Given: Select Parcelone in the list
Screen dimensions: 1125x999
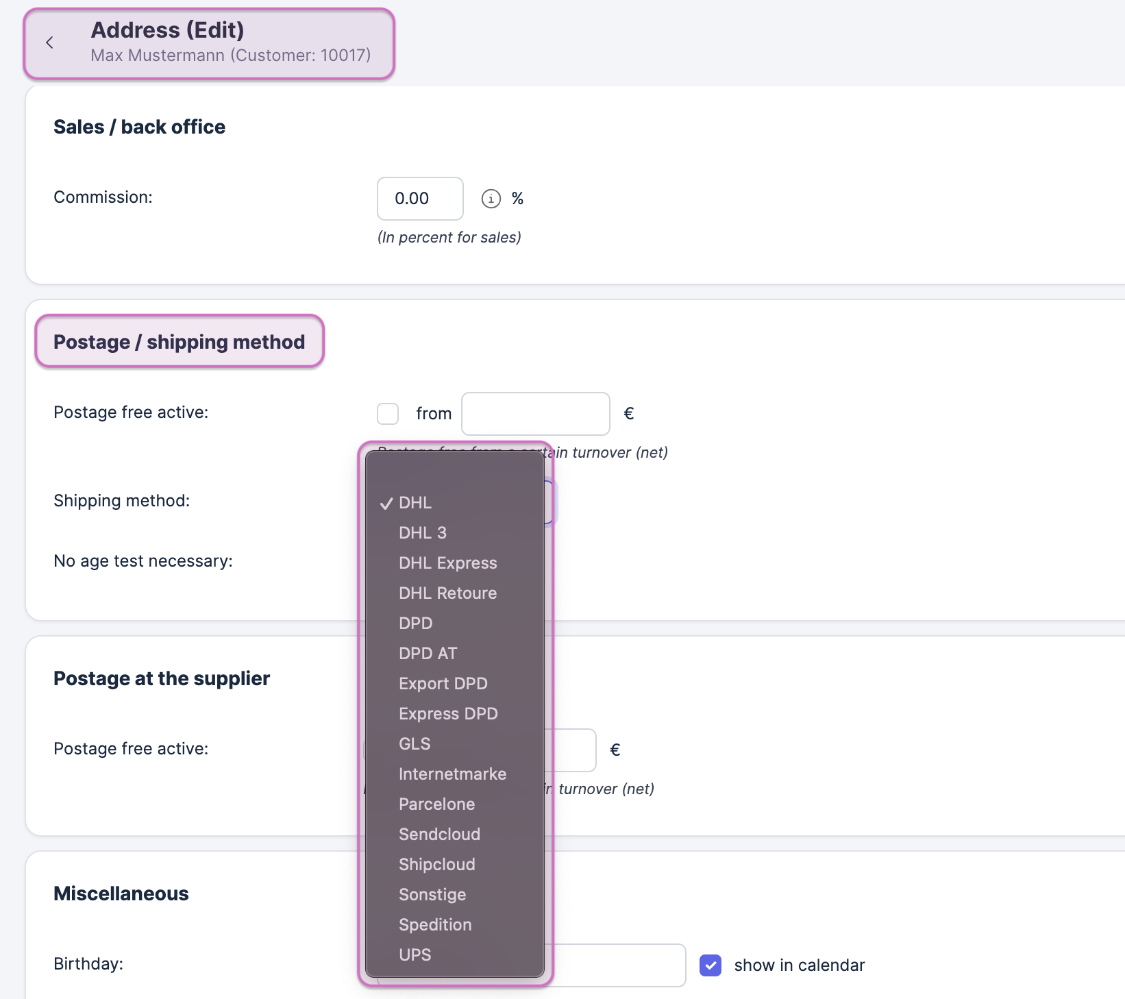Looking at the screenshot, I should 436,804.
